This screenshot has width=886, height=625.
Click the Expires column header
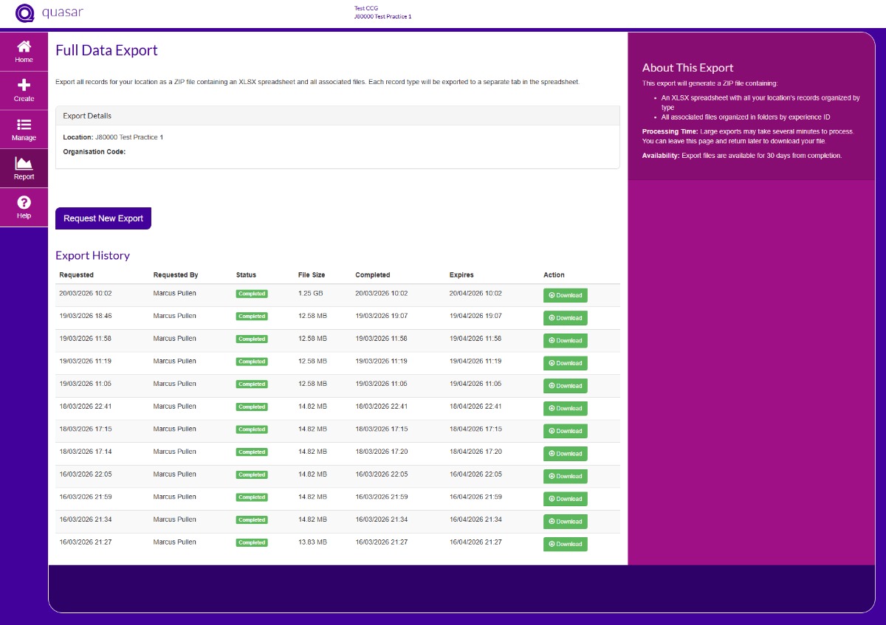pyautogui.click(x=461, y=275)
